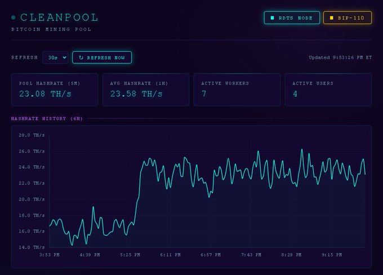Click the Avg Hashrate 23.58 TH/s value

136,94
